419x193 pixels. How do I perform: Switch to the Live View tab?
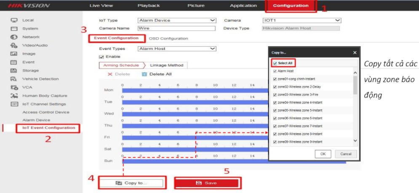(101, 5)
